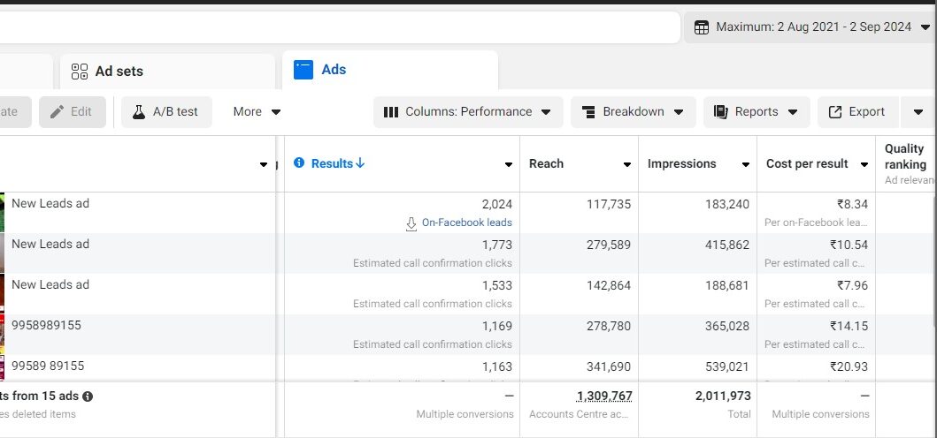Image resolution: width=937 pixels, height=438 pixels.
Task: Select the 9958989155 ad row name
Action: pos(46,325)
